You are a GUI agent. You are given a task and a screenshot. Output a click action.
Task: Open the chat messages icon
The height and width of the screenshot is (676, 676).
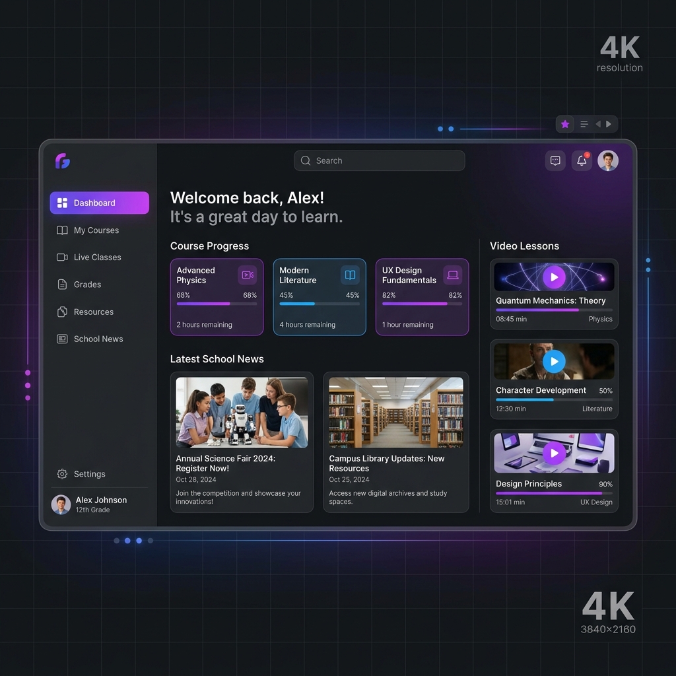pos(555,161)
